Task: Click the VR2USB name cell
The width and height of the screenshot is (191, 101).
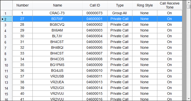Action: [x=57, y=76]
